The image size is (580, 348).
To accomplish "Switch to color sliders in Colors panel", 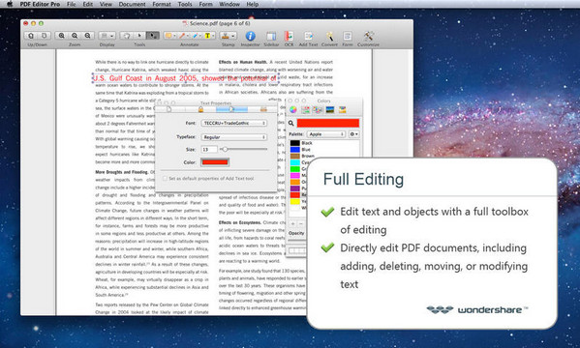I will [306, 109].
